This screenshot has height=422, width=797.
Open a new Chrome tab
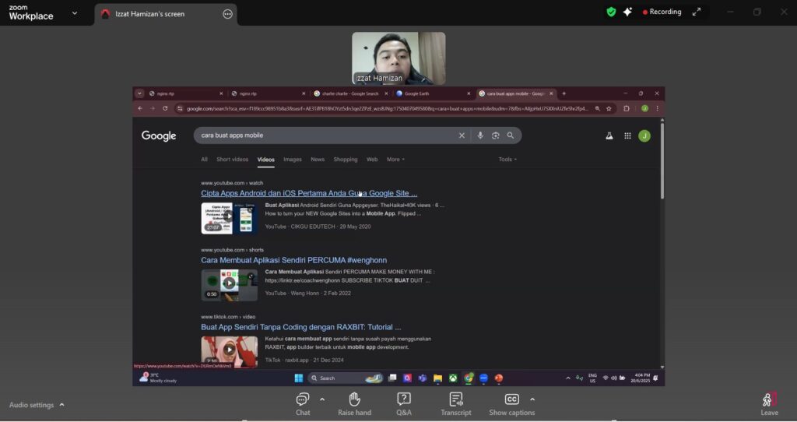[564, 93]
